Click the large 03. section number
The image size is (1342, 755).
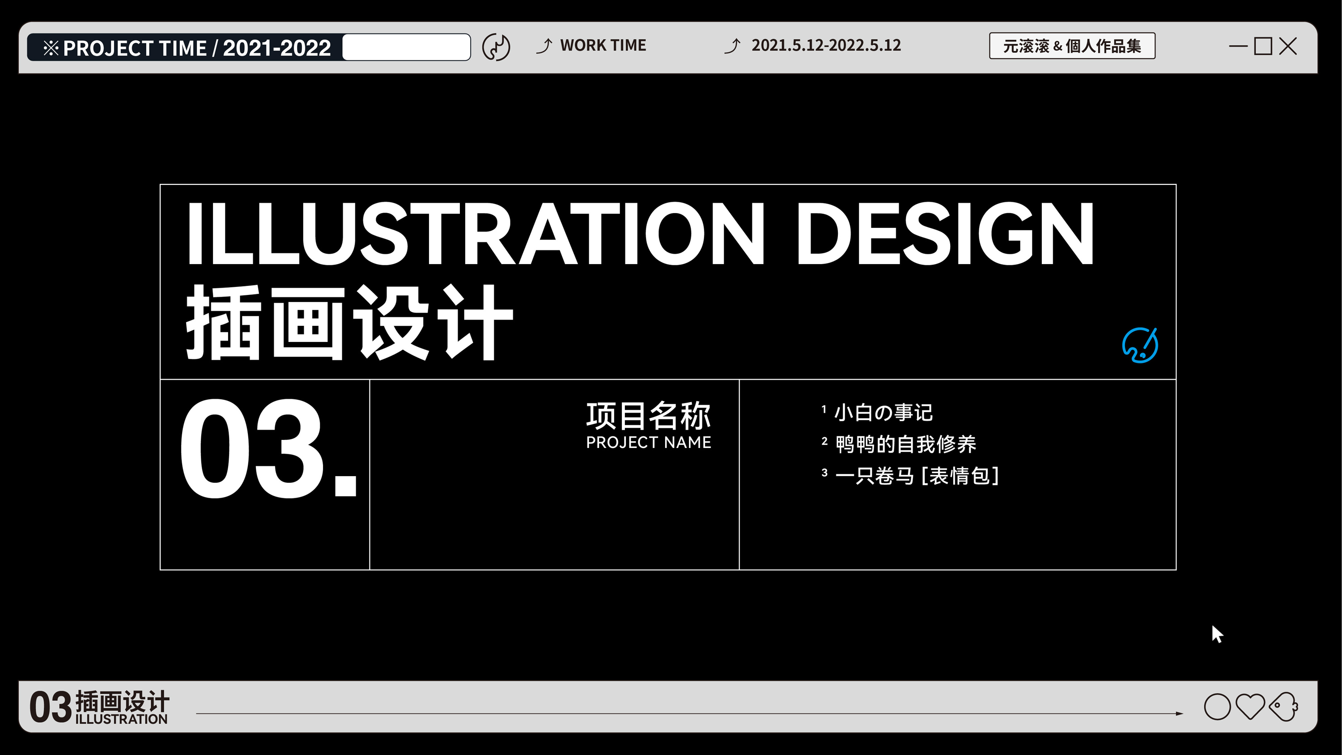(x=268, y=448)
